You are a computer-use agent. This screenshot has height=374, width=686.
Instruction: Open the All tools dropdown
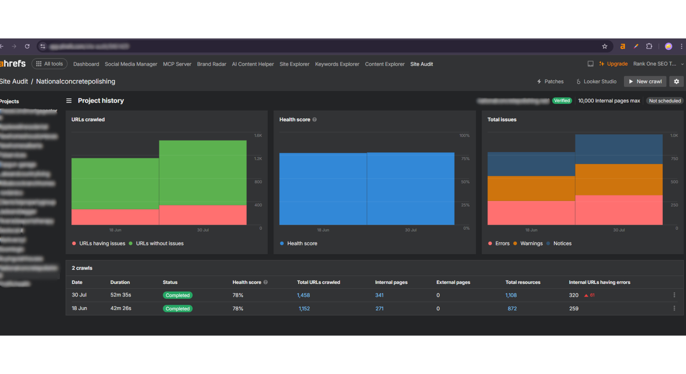49,64
